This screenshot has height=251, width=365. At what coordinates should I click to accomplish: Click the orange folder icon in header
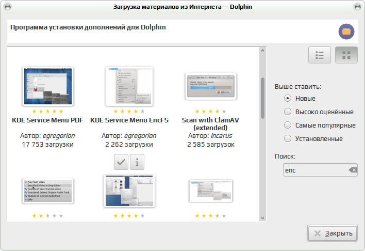click(x=346, y=32)
